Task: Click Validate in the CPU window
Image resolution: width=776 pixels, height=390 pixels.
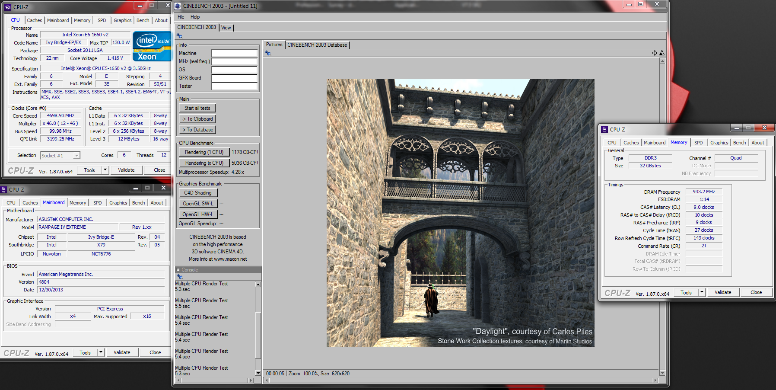Action: 126,170
